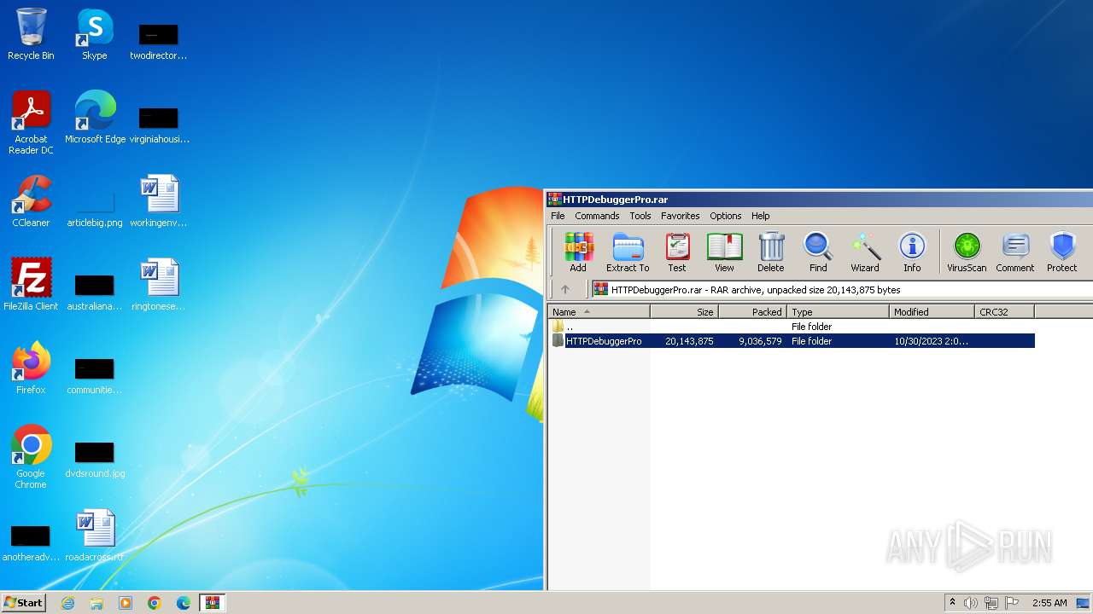Select the Recycle Bin desktop icon
The image size is (1093, 614).
tap(31, 34)
